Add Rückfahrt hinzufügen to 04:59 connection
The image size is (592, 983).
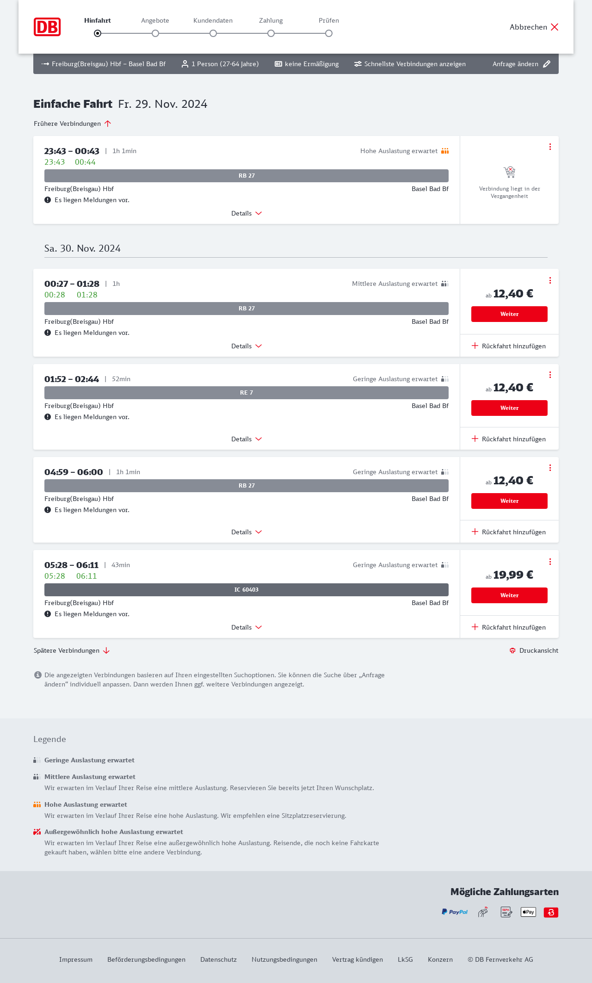pos(509,532)
